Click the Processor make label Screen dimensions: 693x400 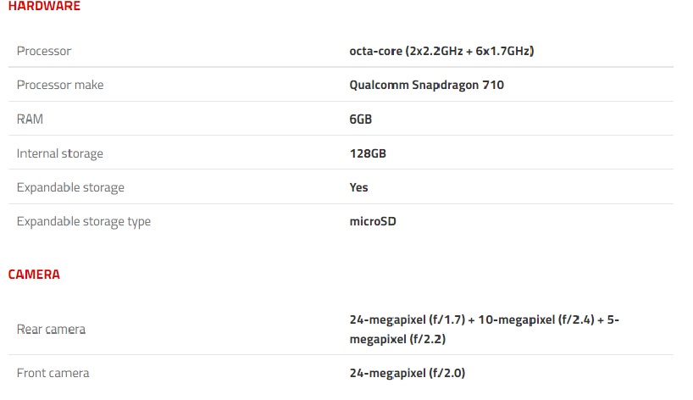[x=60, y=85]
